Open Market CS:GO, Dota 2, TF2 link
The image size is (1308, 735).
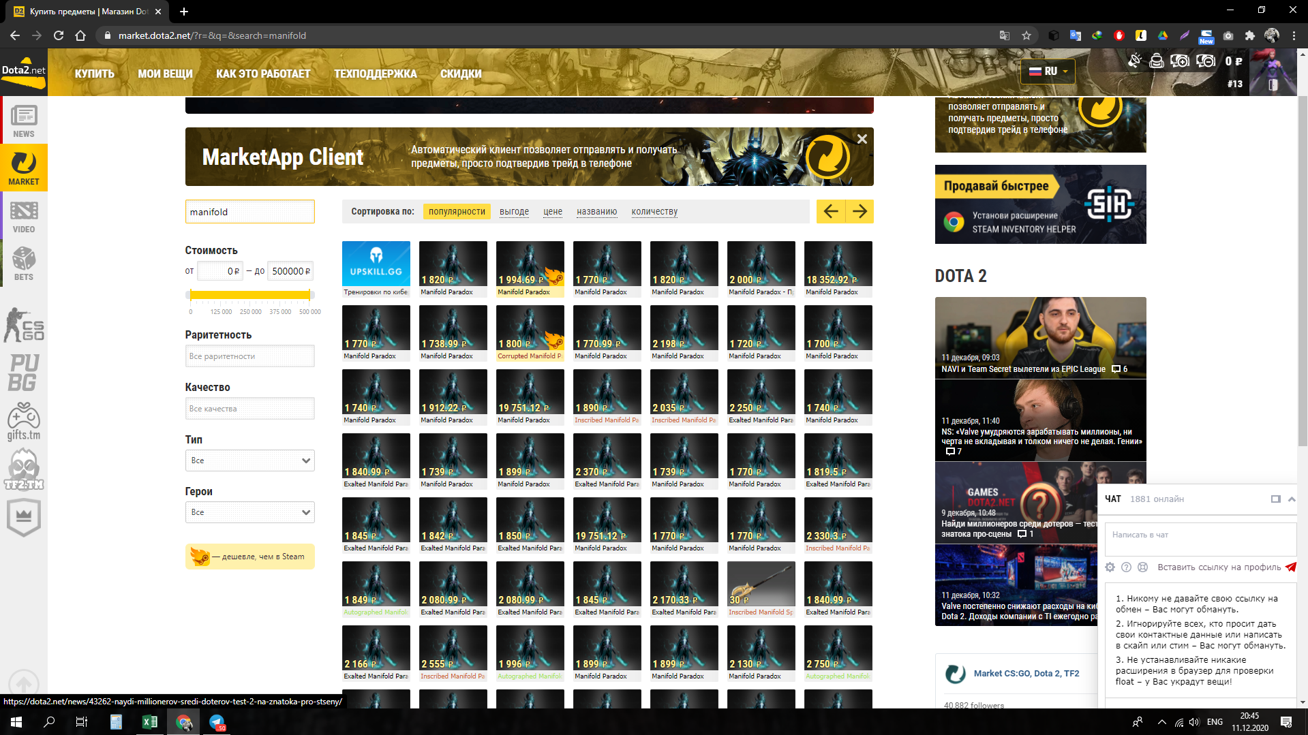click(1026, 673)
